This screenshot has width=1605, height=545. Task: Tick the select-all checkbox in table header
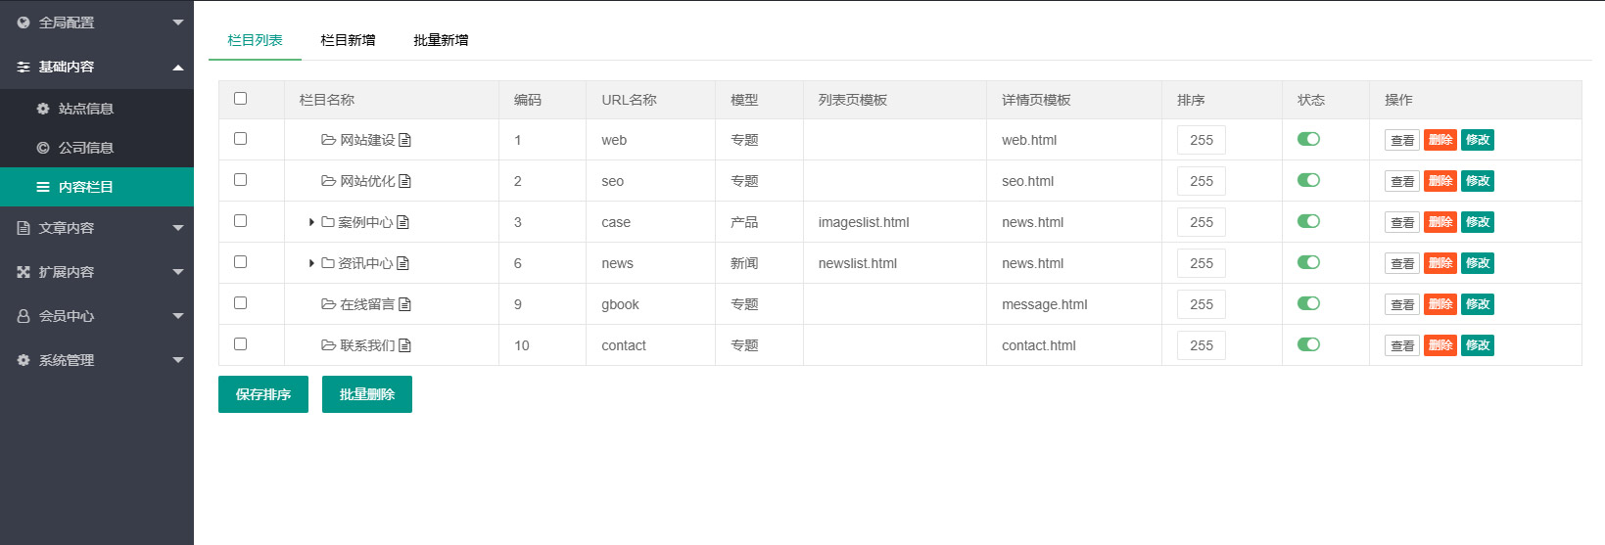240,99
